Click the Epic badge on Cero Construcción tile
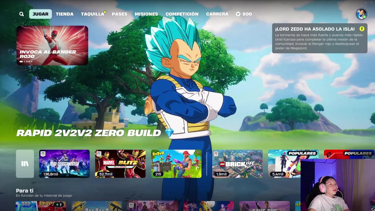This screenshot has width=375, height=211. [x=43, y=154]
